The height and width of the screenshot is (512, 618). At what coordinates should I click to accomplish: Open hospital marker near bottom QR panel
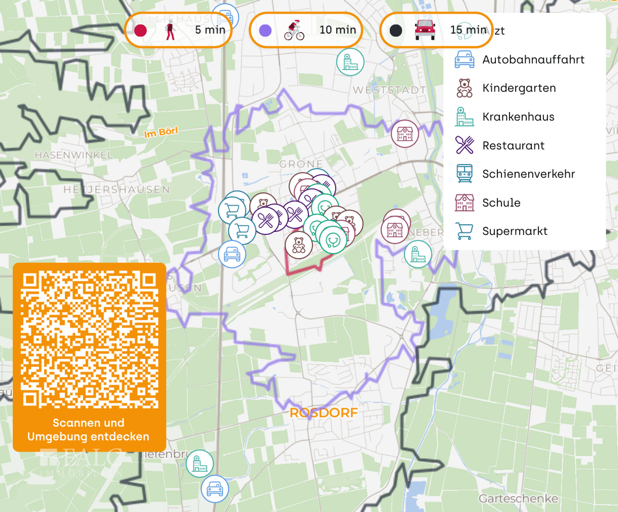[200, 464]
